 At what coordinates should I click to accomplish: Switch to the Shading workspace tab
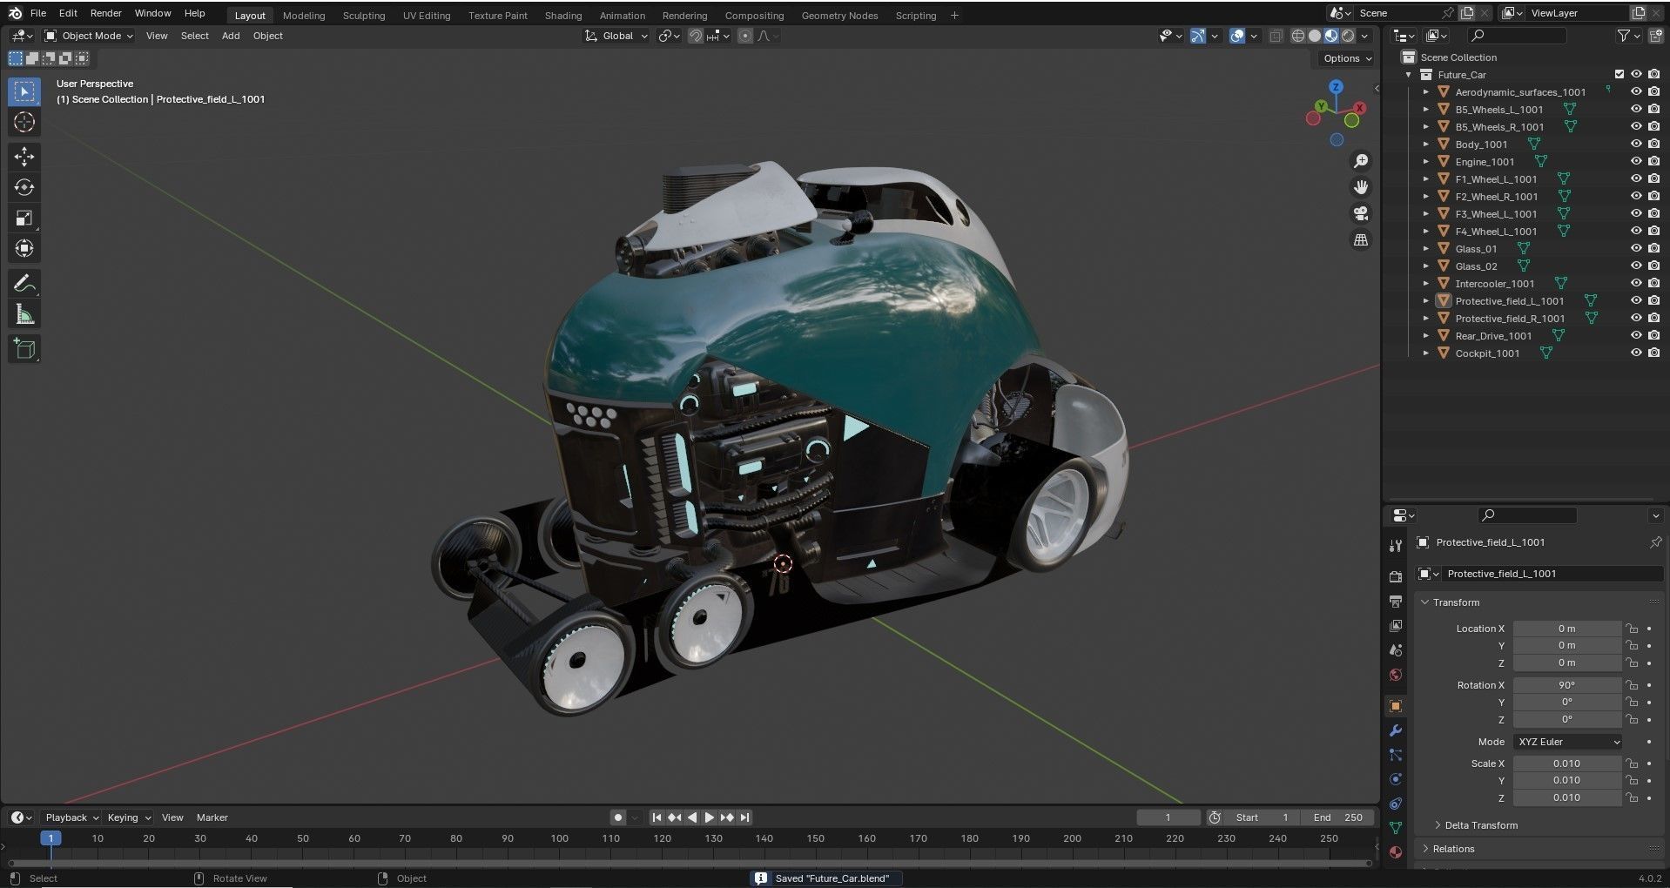[563, 16]
